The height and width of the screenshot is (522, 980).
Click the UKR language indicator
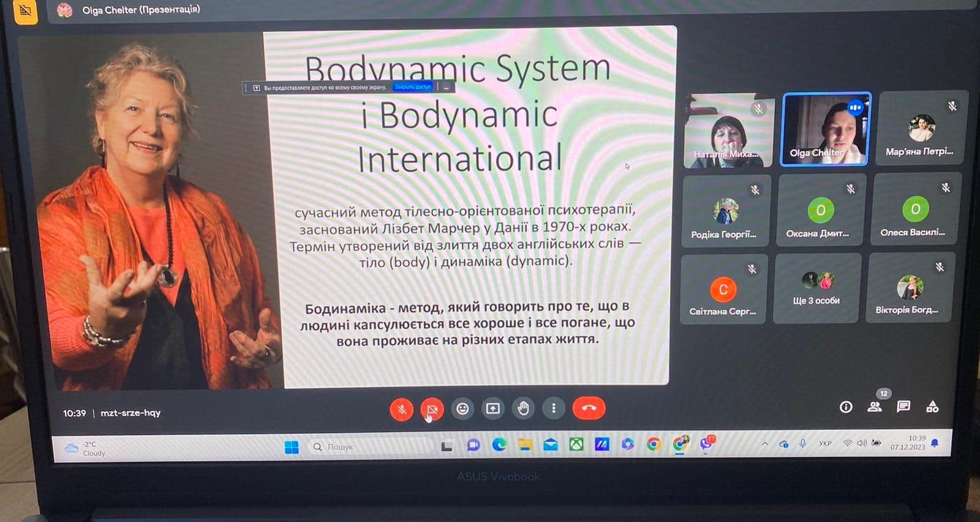[825, 443]
